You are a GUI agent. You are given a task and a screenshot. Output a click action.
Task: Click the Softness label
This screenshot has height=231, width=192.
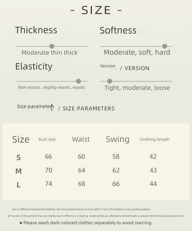point(118,30)
